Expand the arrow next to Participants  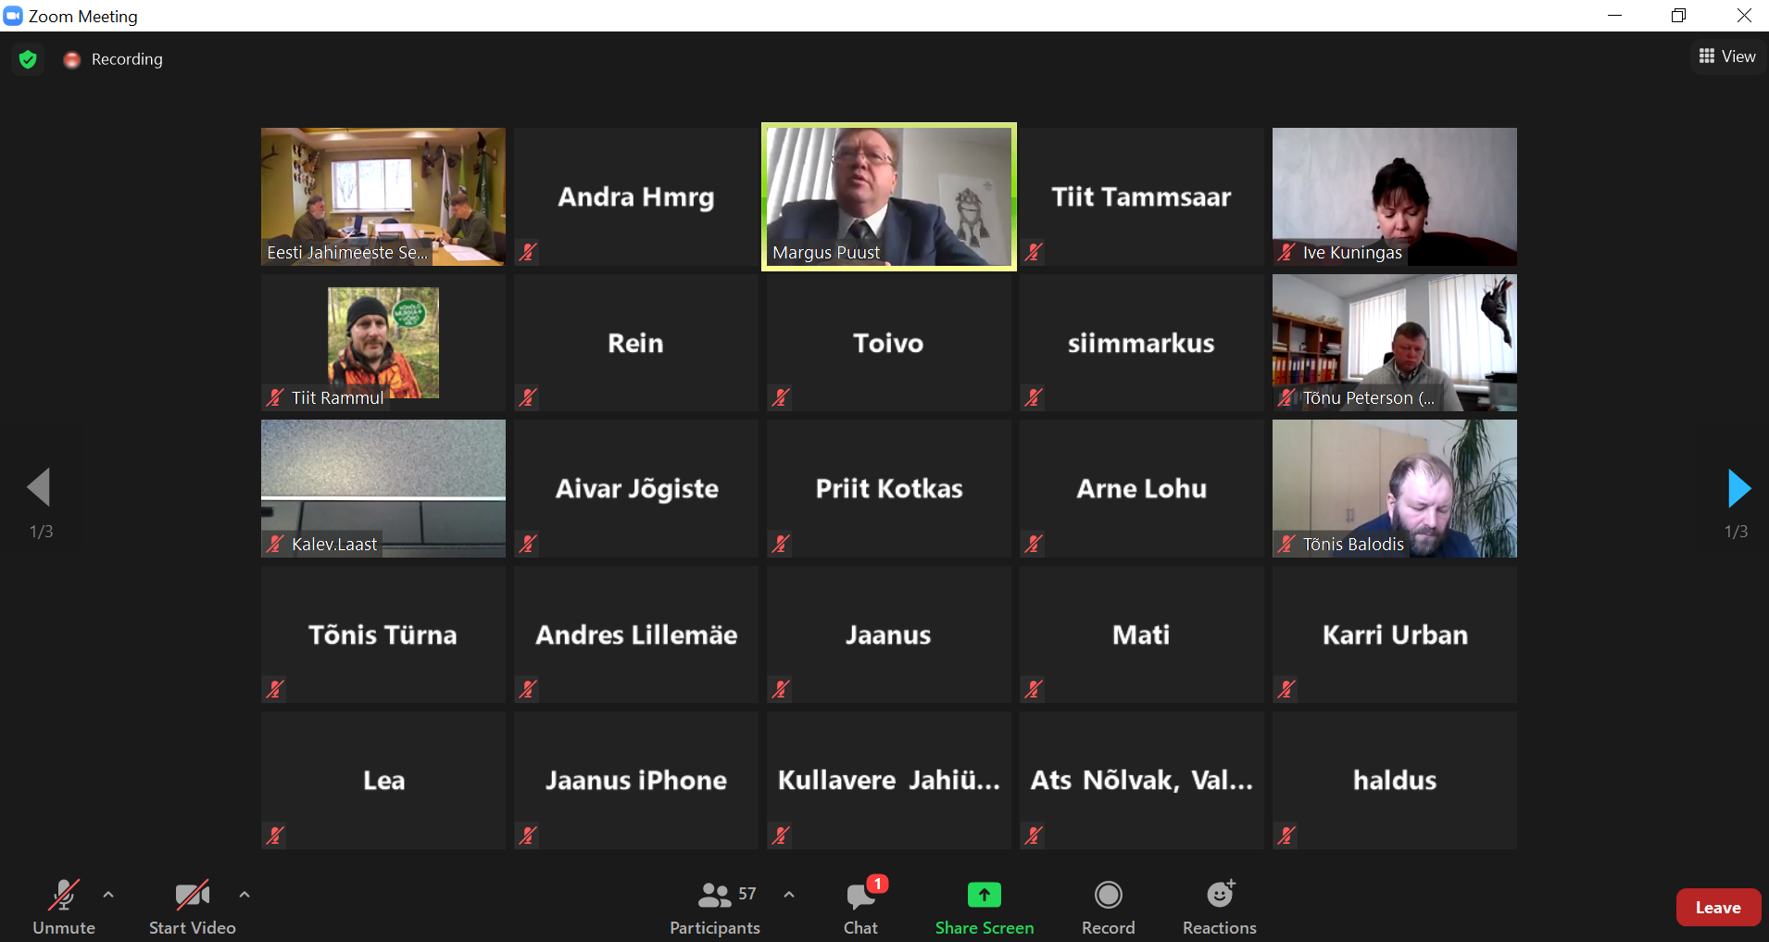click(x=789, y=895)
